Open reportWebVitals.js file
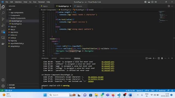Screen dimensions: 175x98 pos(17,44)
